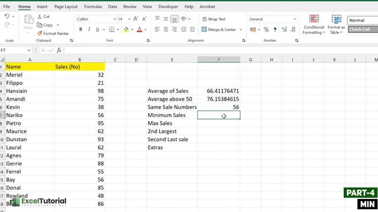
Task: Select column B header
Action: pos(80,59)
